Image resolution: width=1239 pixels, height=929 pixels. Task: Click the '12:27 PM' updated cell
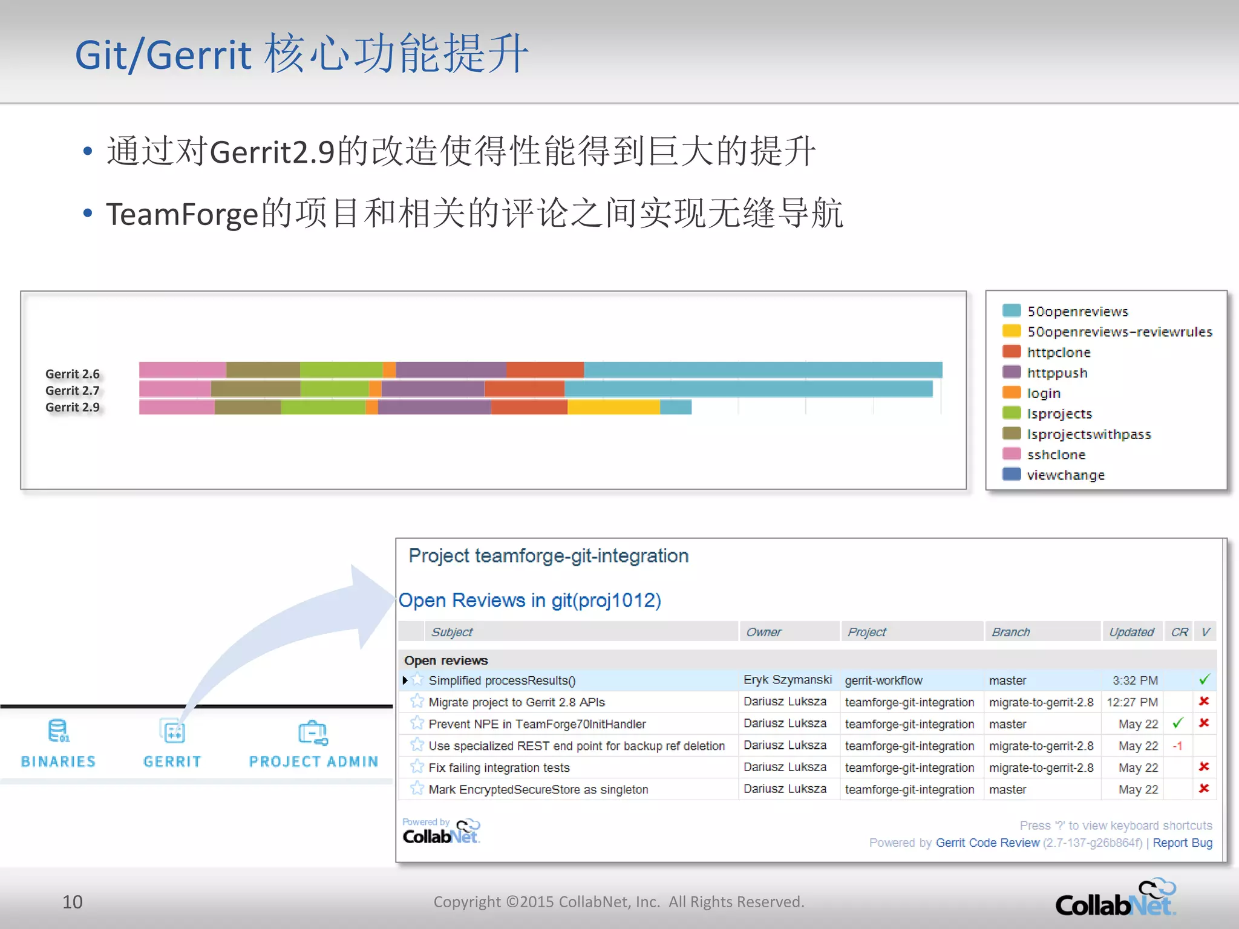[x=1132, y=702]
